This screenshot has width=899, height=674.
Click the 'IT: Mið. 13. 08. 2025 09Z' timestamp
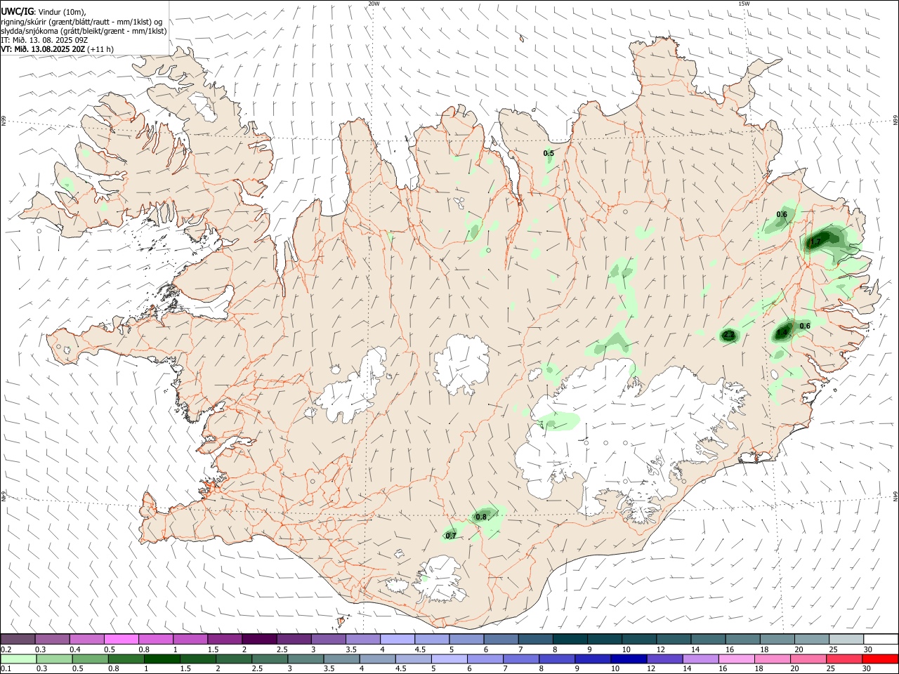(44, 40)
